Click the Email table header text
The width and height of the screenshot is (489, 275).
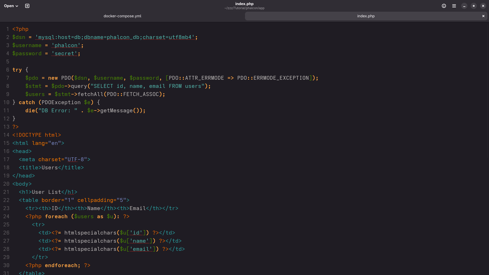coord(138,208)
